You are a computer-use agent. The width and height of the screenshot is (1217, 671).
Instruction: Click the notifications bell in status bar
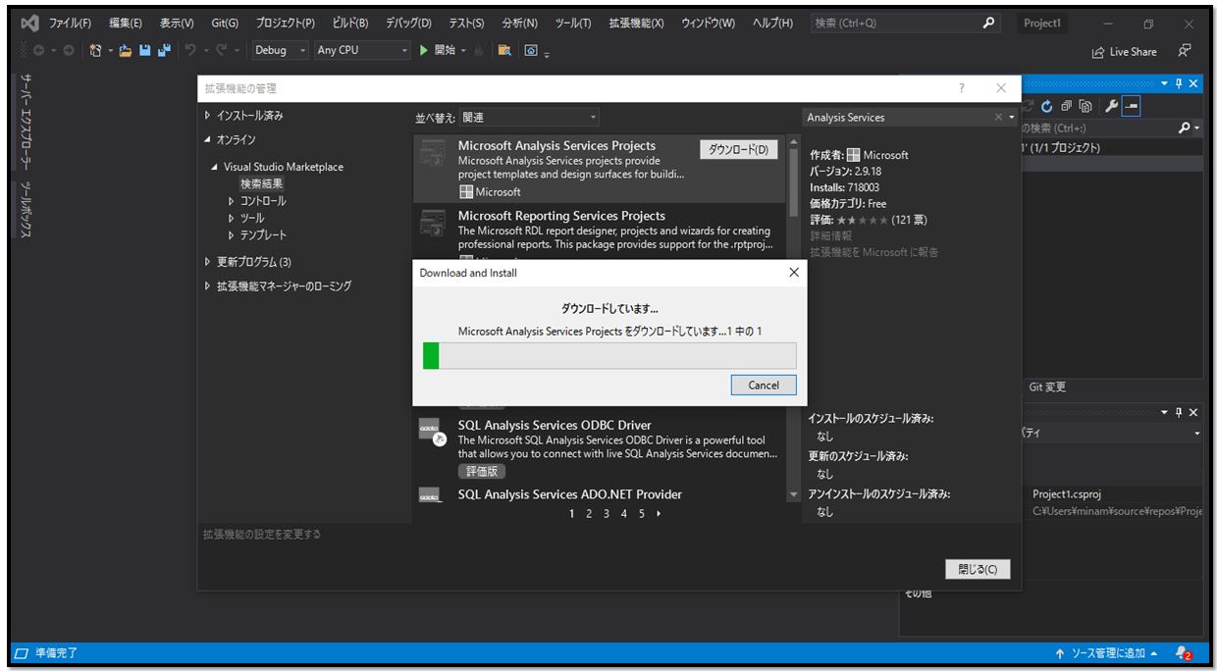pos(1183,653)
